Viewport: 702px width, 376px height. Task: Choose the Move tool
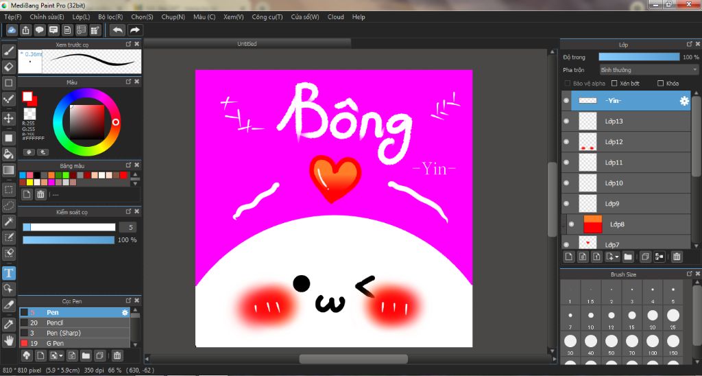click(9, 118)
